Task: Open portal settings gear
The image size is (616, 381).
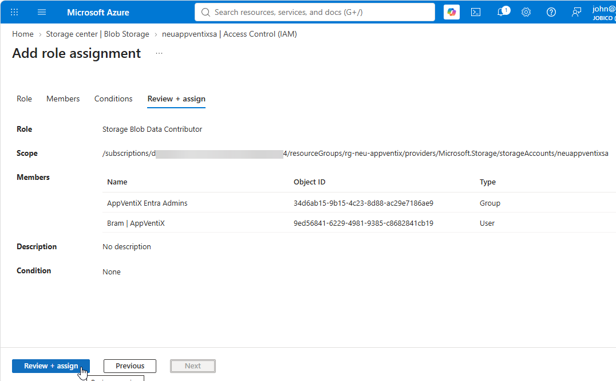Action: (x=526, y=12)
